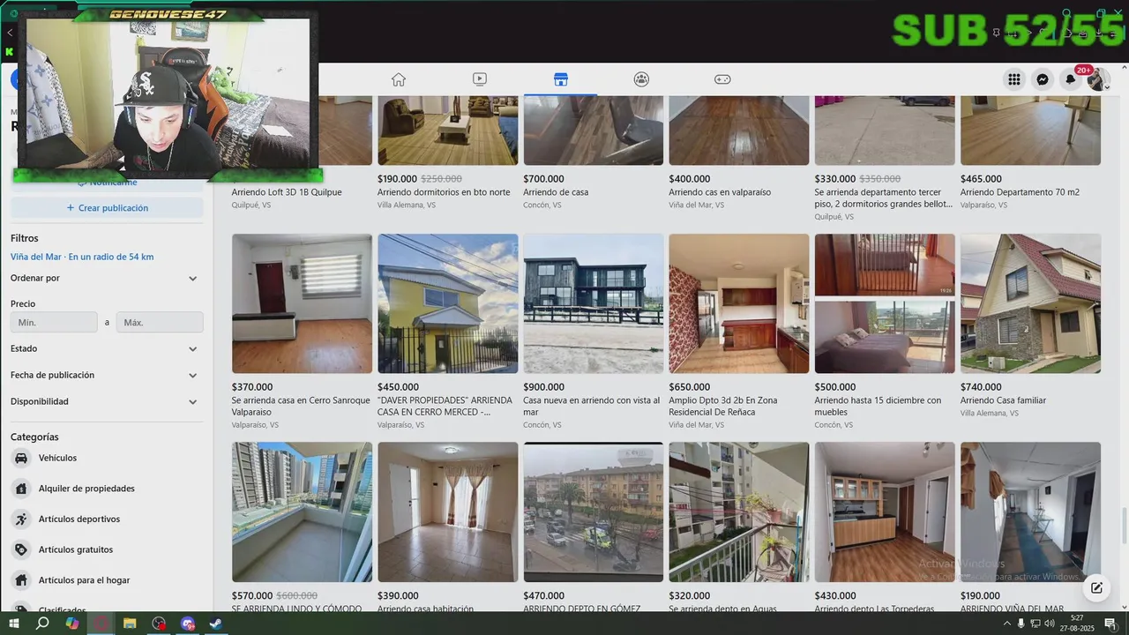The height and width of the screenshot is (635, 1129).
Task: Open 'Arriendo de casa' Concón listing title
Action: coord(556,192)
